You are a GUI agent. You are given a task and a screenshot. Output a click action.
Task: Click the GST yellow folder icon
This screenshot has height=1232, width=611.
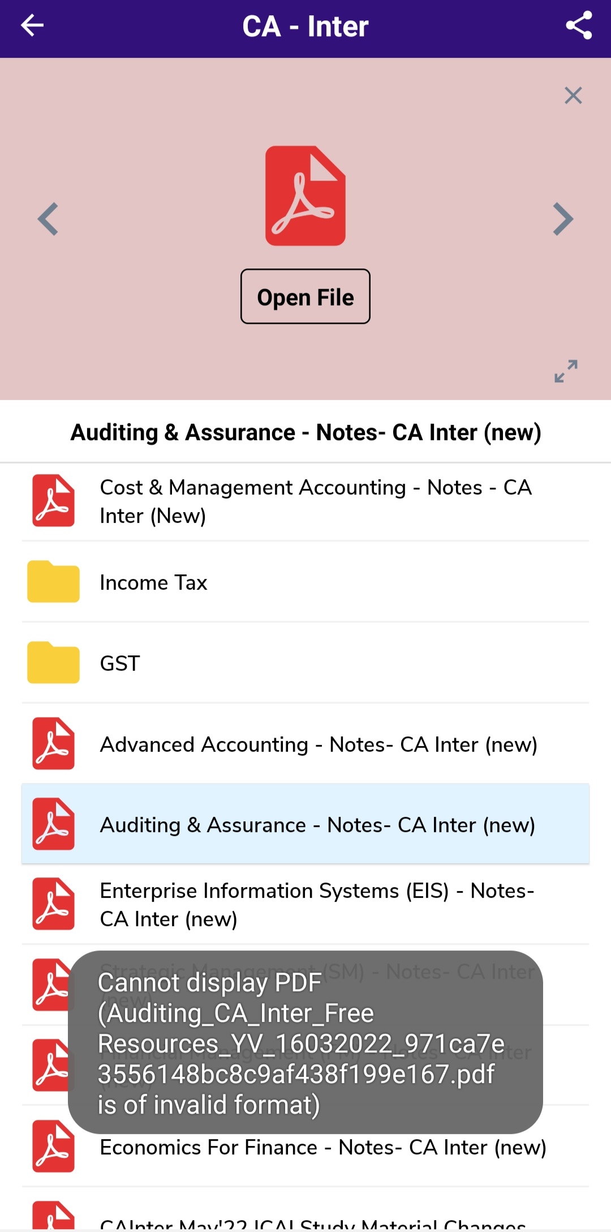pyautogui.click(x=53, y=663)
